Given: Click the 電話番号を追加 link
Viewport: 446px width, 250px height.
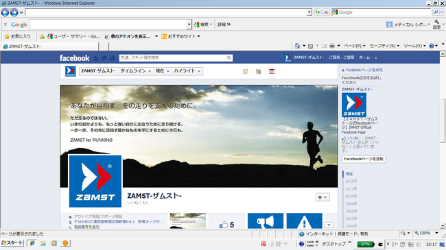Looking at the screenshot, I should tap(86, 227).
